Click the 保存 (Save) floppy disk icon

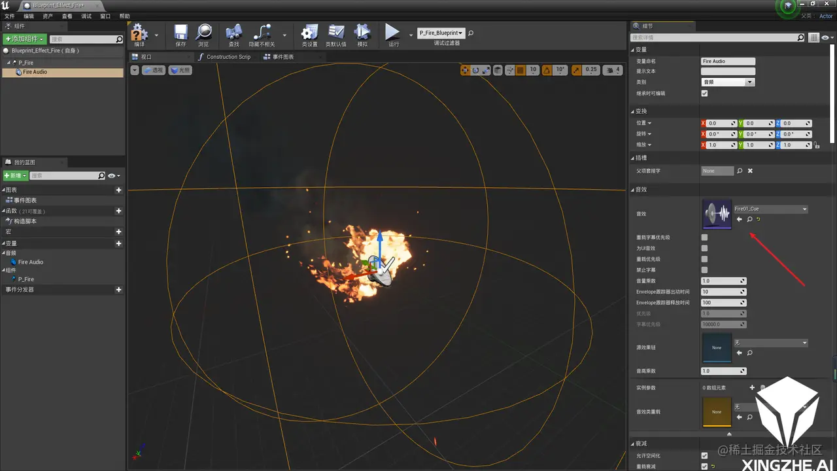point(181,33)
